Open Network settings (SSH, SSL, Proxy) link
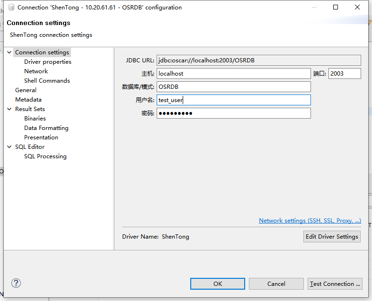The image size is (372, 301). point(310,221)
